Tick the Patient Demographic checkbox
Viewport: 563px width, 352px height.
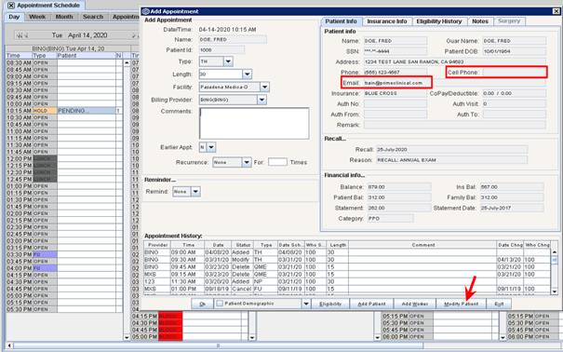(x=221, y=304)
